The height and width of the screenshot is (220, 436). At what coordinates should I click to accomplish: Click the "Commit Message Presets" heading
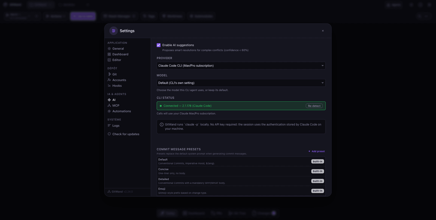coord(179,149)
